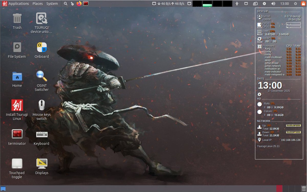This screenshot has width=307, height=192.
Task: Click the system monitor graph showing green
Action: 207,4
